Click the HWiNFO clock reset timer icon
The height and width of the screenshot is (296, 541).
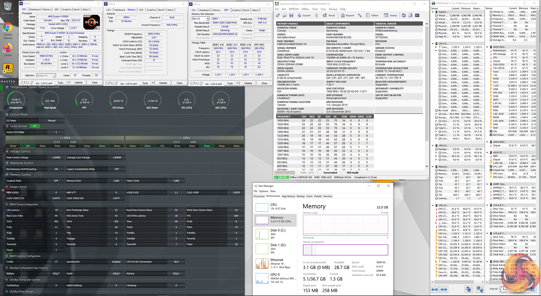[503, 289]
